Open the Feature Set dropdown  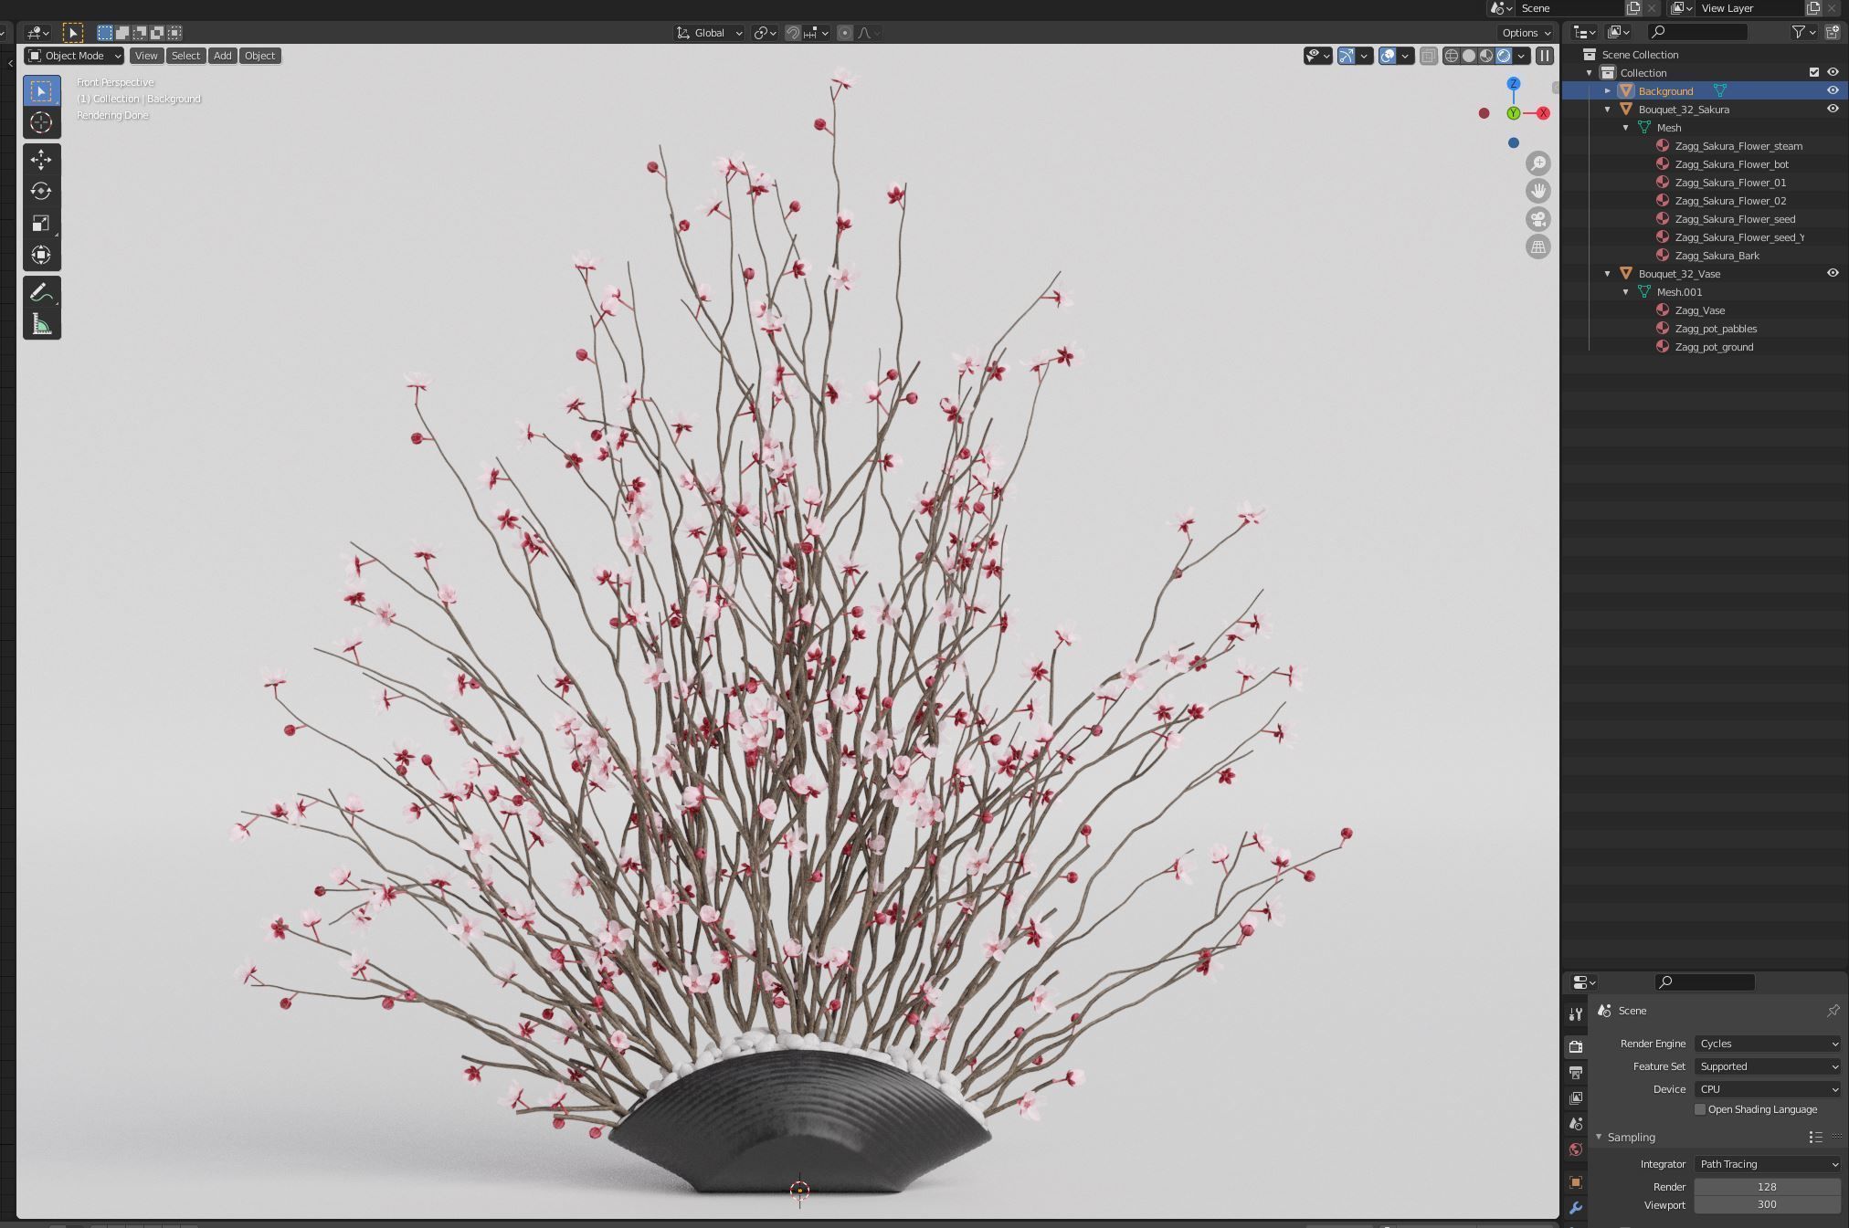click(x=1767, y=1066)
